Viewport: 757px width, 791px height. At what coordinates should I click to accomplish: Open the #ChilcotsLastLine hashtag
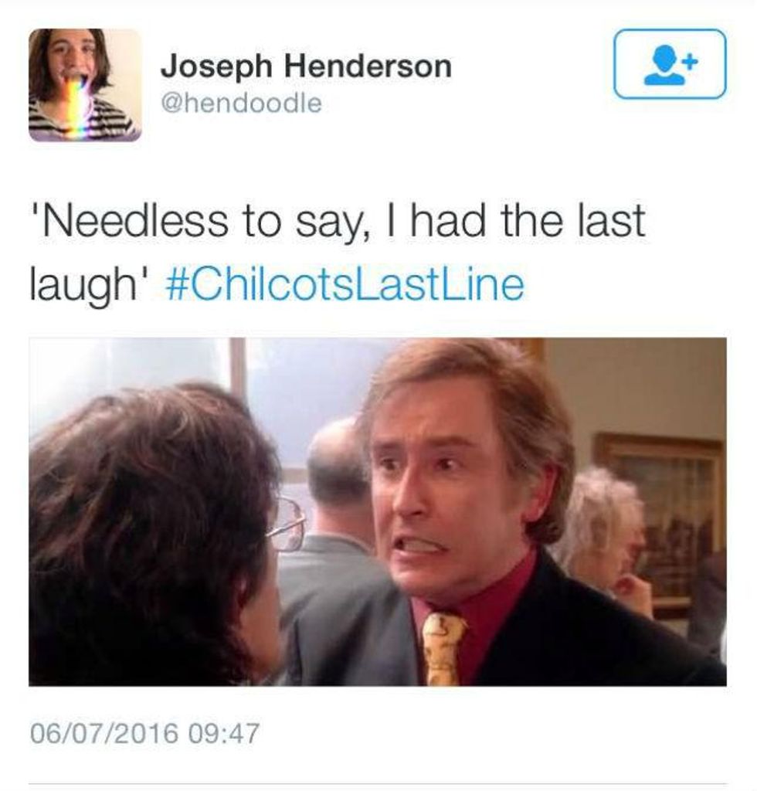tap(345, 284)
